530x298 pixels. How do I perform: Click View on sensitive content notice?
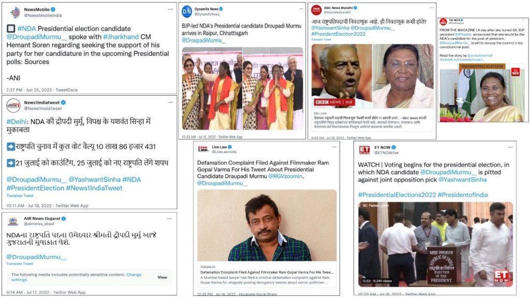(x=162, y=277)
